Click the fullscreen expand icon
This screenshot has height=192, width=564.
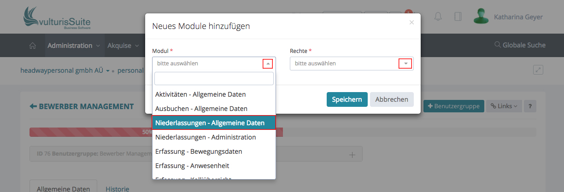[538, 70]
